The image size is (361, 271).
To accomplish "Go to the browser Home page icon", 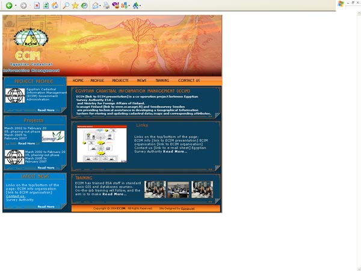I will pyautogui.click(x=55, y=5).
